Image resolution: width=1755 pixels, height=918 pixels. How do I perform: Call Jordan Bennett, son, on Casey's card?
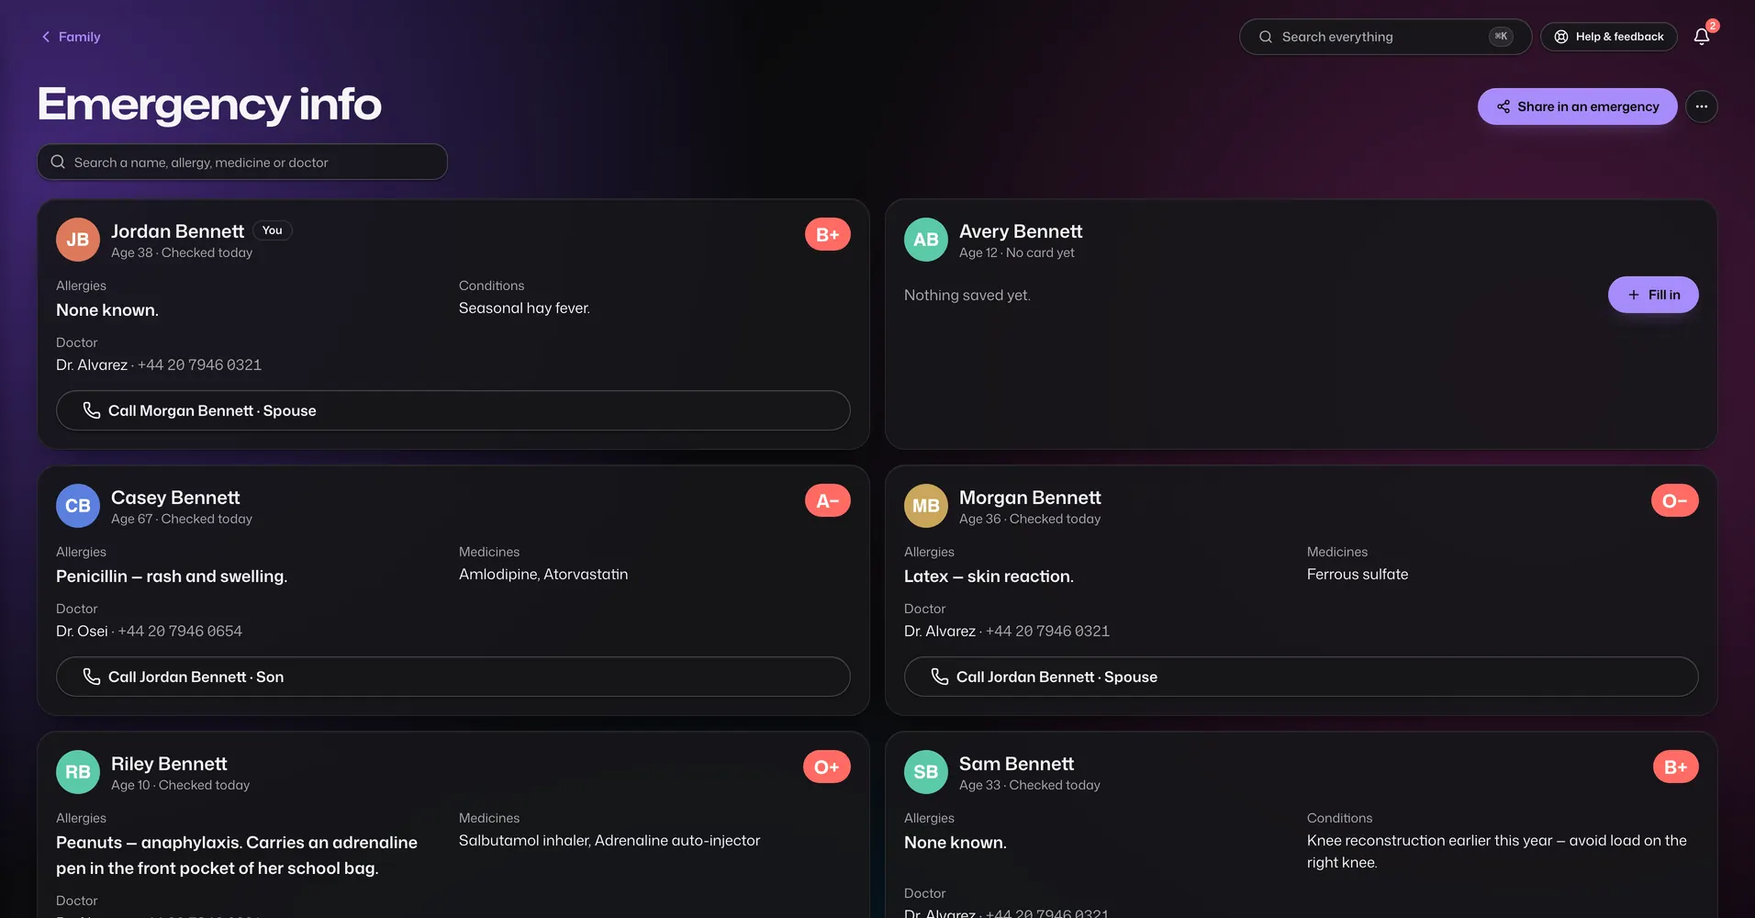click(x=453, y=677)
